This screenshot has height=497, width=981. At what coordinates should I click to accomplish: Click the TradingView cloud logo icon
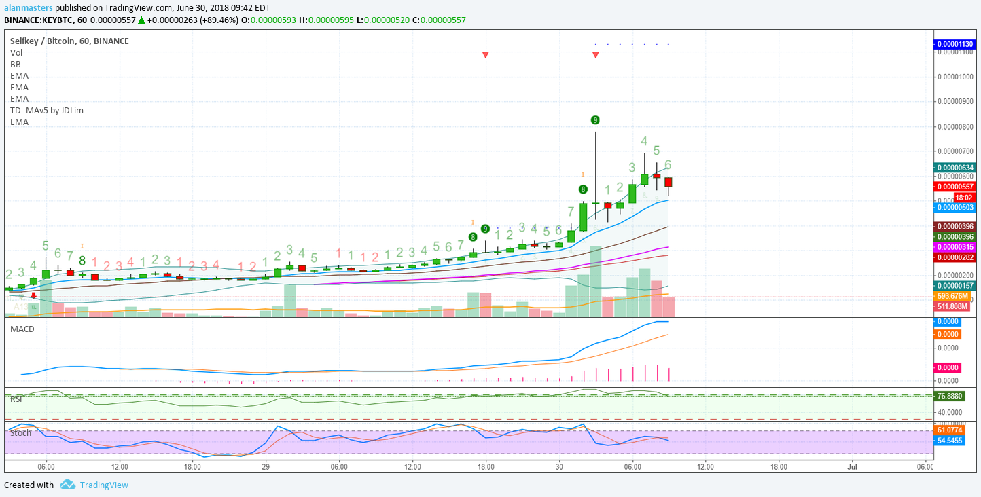[x=67, y=485]
